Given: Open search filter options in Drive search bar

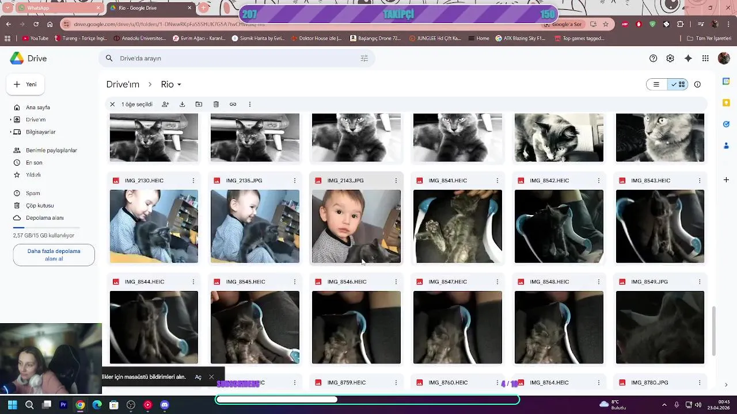Looking at the screenshot, I should 364,58.
